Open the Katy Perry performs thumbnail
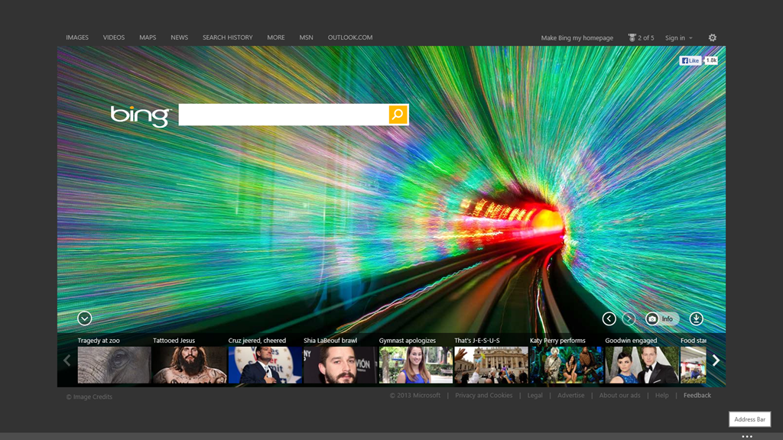783x440 pixels. (566, 364)
